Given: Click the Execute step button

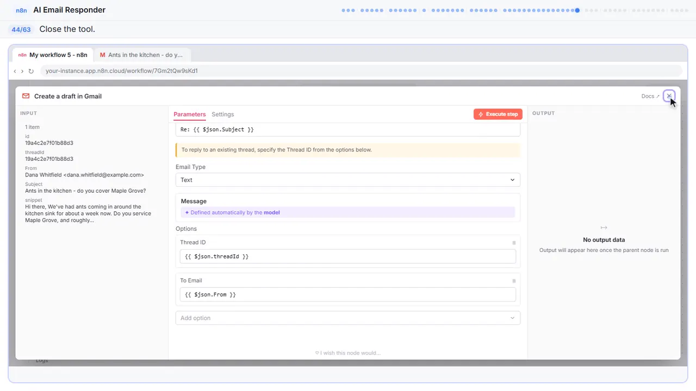Looking at the screenshot, I should pos(498,114).
